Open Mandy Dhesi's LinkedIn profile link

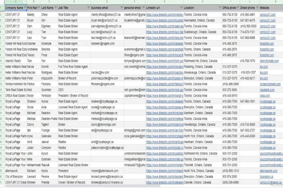pyautogui.click(x=165, y=15)
